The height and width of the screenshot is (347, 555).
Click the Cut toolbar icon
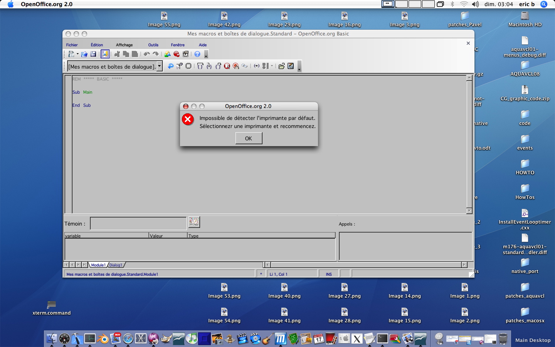(x=117, y=54)
